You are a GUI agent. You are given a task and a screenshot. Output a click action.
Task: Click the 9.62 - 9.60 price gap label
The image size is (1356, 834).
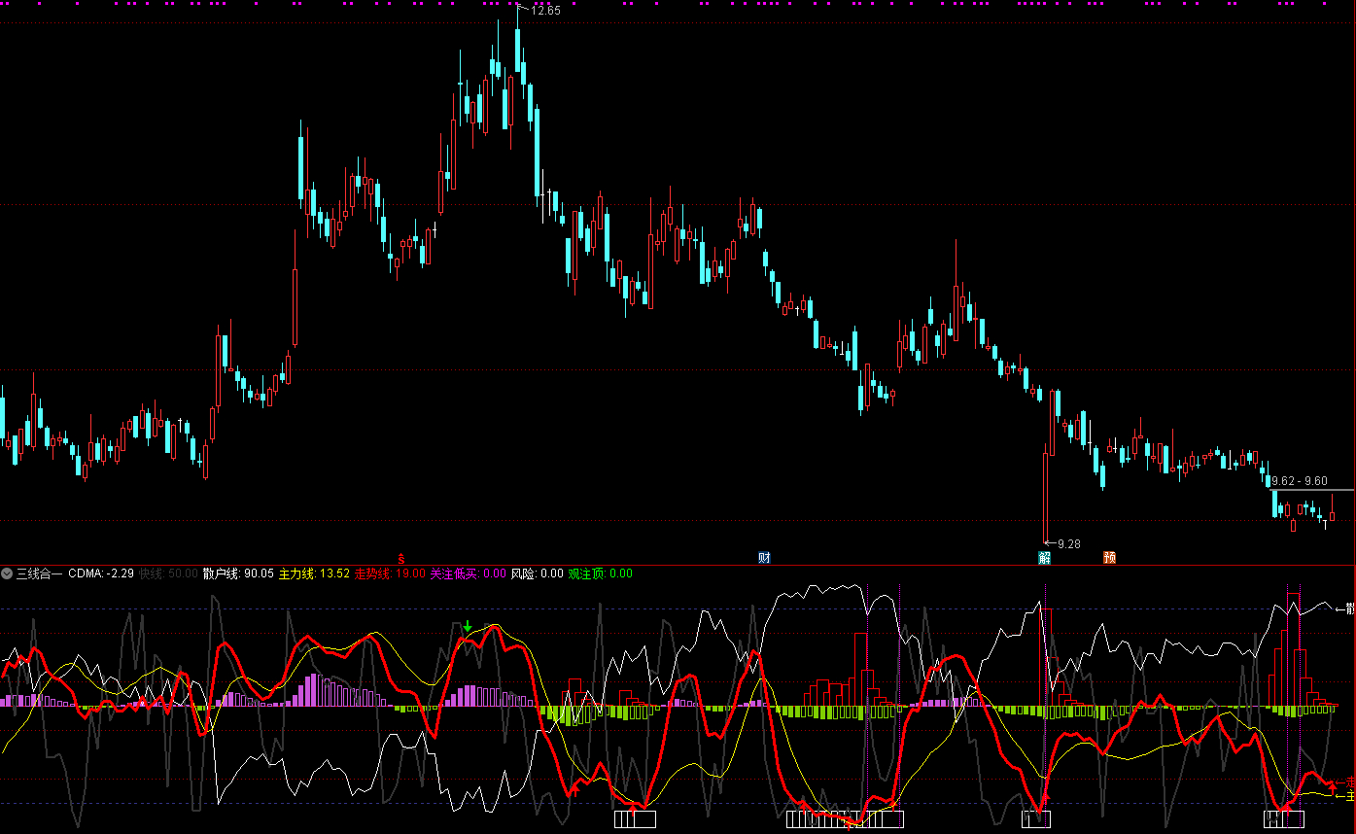pos(1300,481)
